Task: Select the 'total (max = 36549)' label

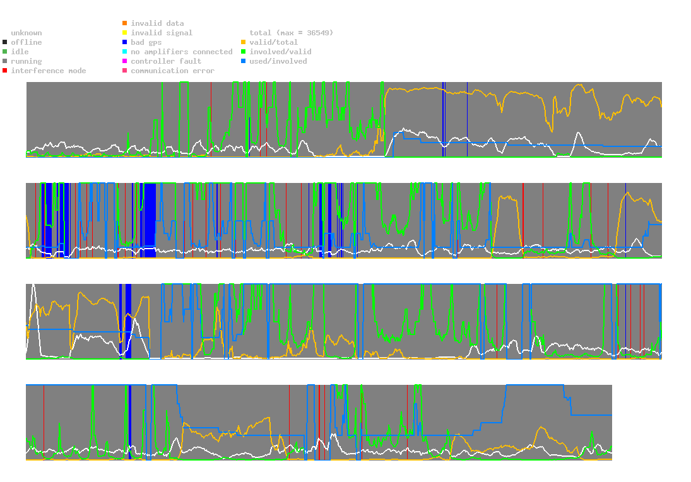Action: [x=292, y=33]
